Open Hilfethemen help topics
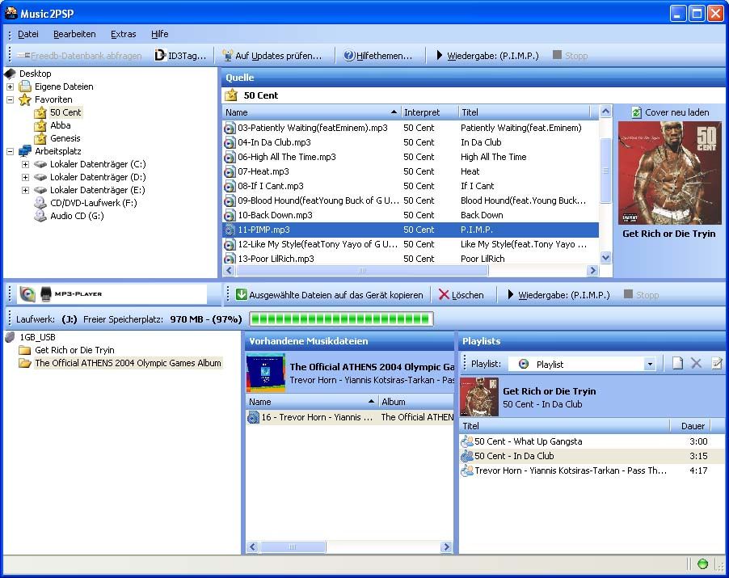Image resolution: width=729 pixels, height=578 pixels. tap(377, 56)
